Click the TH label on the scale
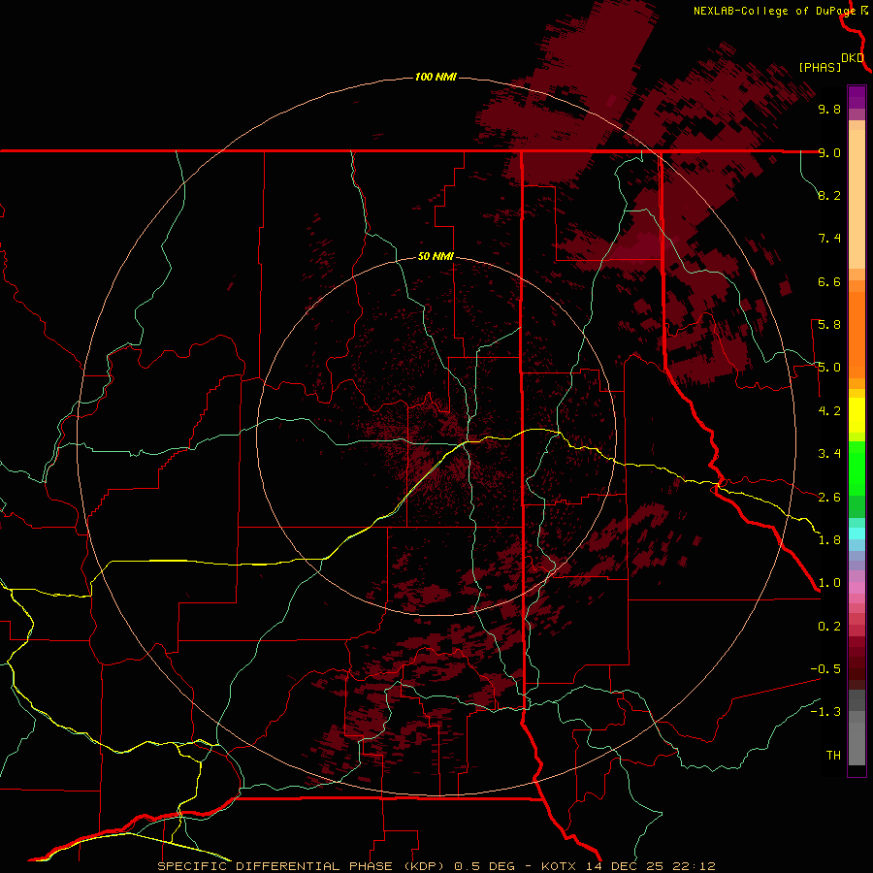873x873 pixels. (x=833, y=756)
